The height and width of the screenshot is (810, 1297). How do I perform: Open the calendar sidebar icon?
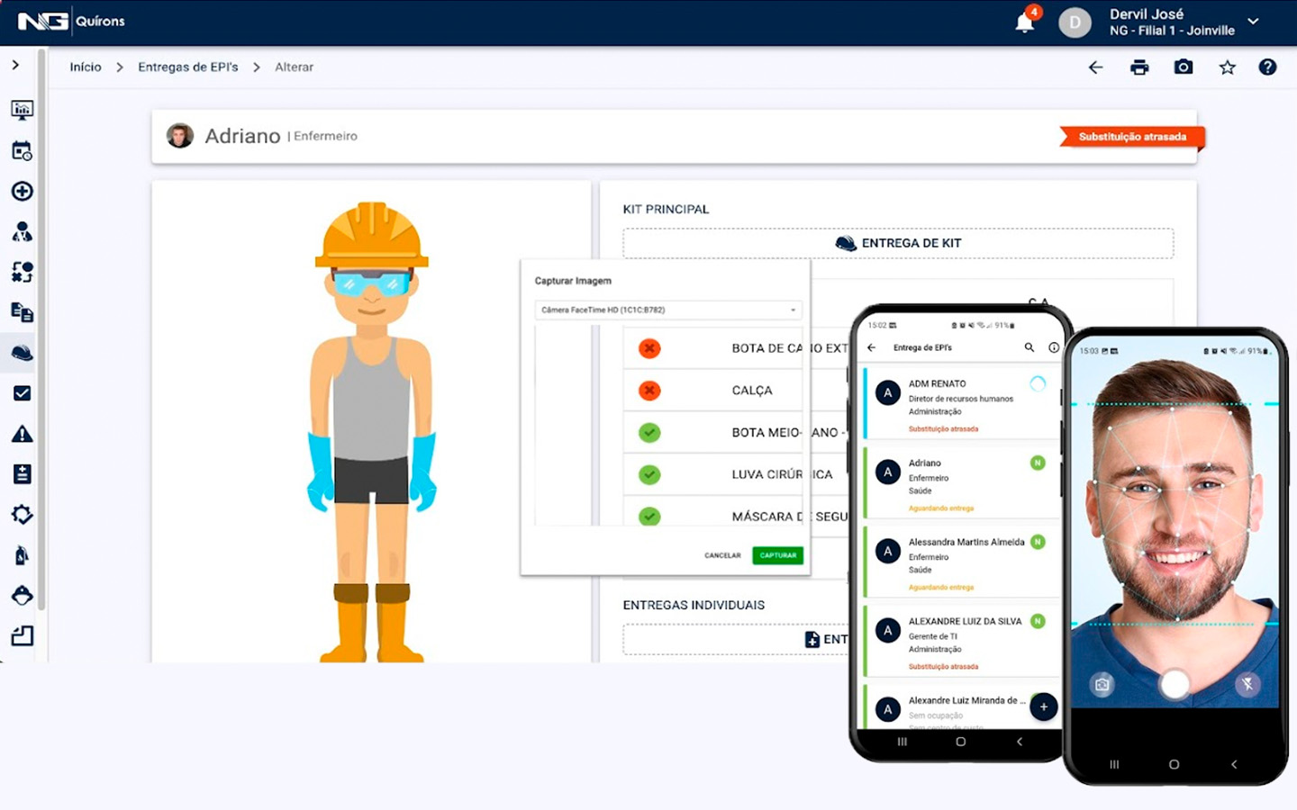(23, 150)
